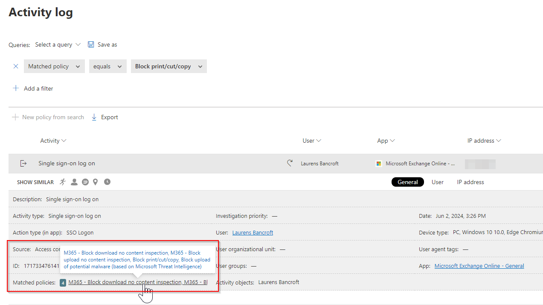Click the Save as button
Image resolution: width=543 pixels, height=305 pixels.
pos(102,44)
